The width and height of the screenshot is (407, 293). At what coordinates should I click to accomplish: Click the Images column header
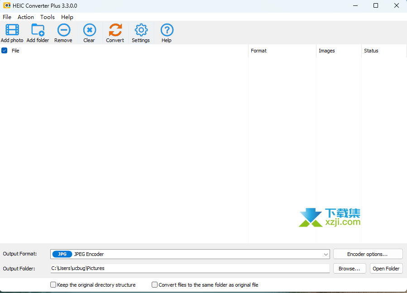pos(339,51)
